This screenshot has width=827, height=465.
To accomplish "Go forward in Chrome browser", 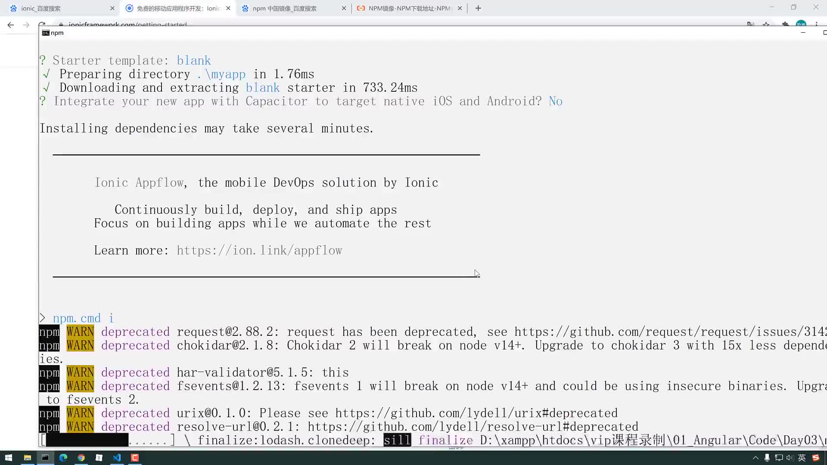I will pos(26,25).
